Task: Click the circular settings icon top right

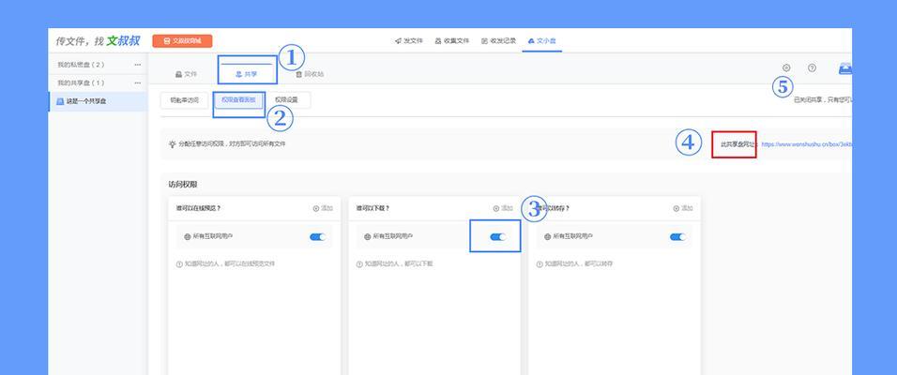Action: (786, 68)
